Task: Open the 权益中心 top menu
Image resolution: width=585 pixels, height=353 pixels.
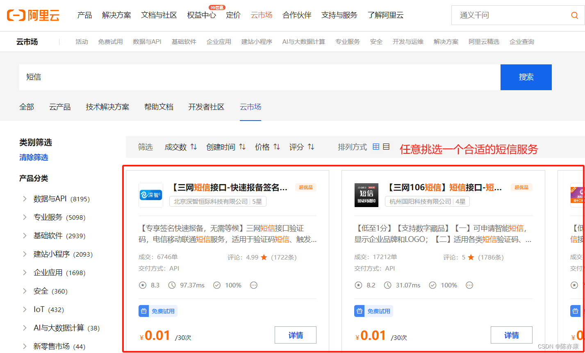Action: tap(201, 15)
